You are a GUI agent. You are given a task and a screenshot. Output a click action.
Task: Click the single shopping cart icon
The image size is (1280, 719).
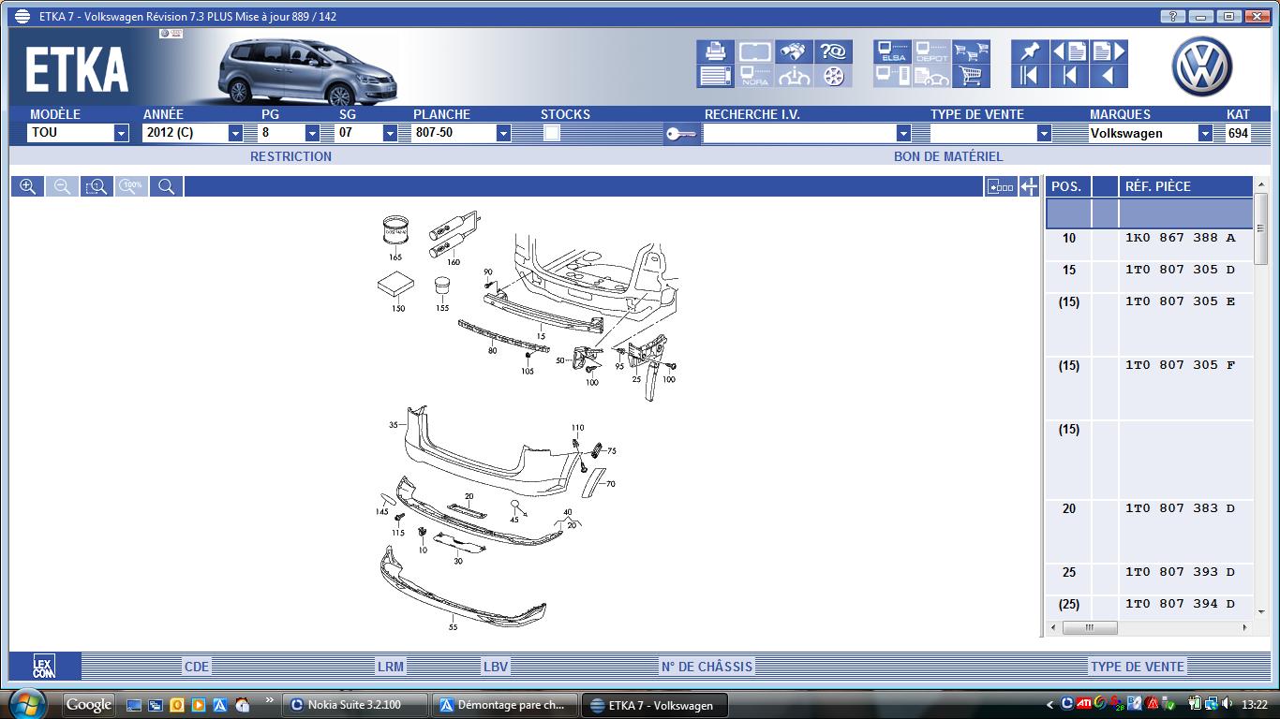(x=971, y=76)
